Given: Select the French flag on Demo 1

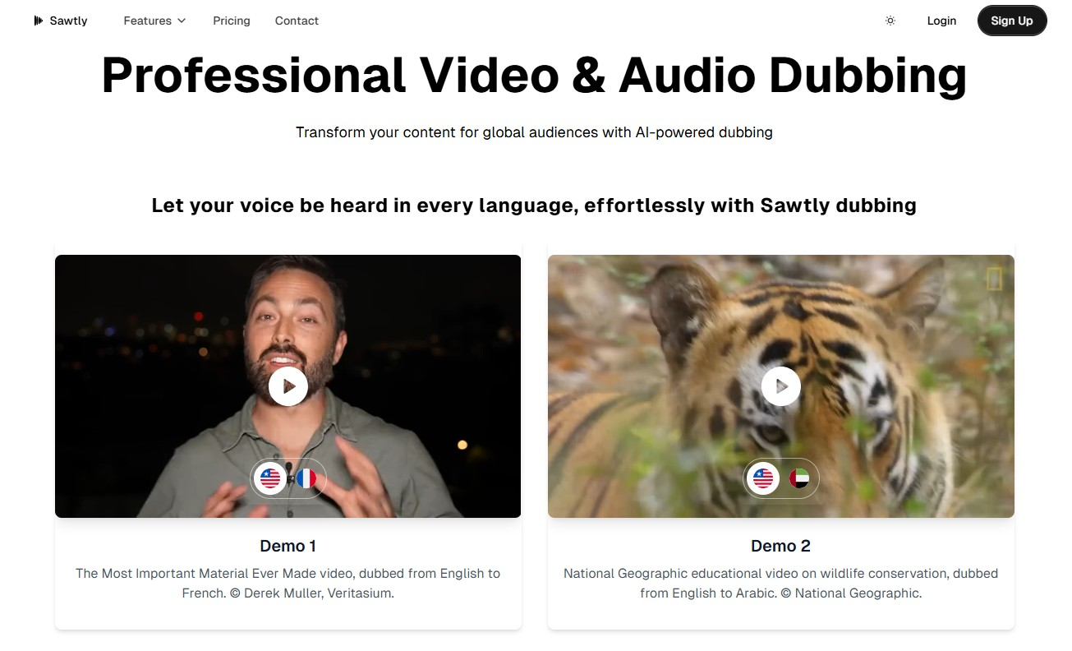Looking at the screenshot, I should (x=306, y=478).
